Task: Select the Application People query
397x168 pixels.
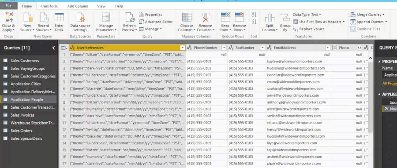Action: click(29, 99)
